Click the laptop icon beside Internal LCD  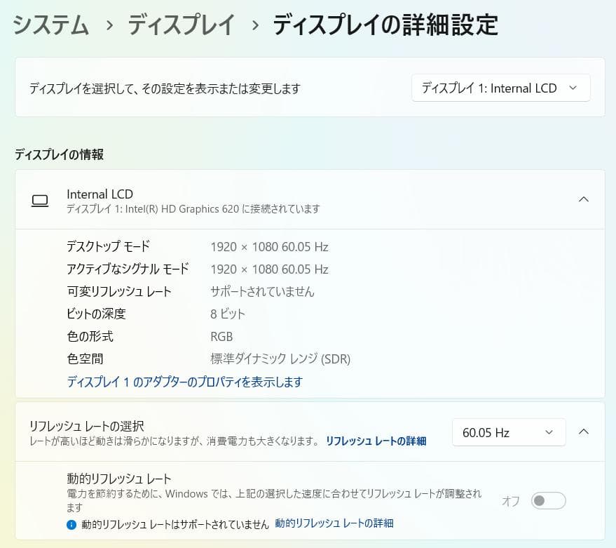tap(40, 201)
